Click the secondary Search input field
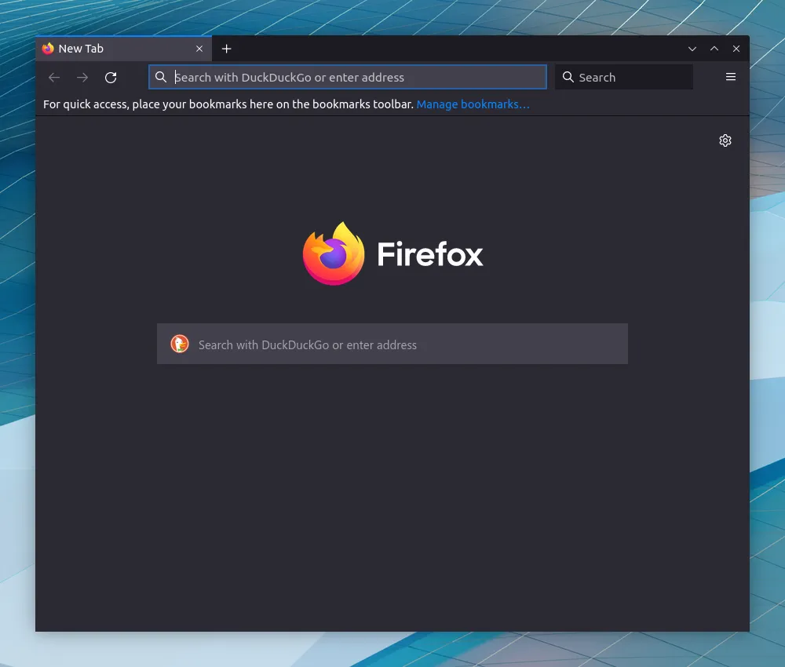Viewport: 785px width, 667px height. pyautogui.click(x=628, y=77)
